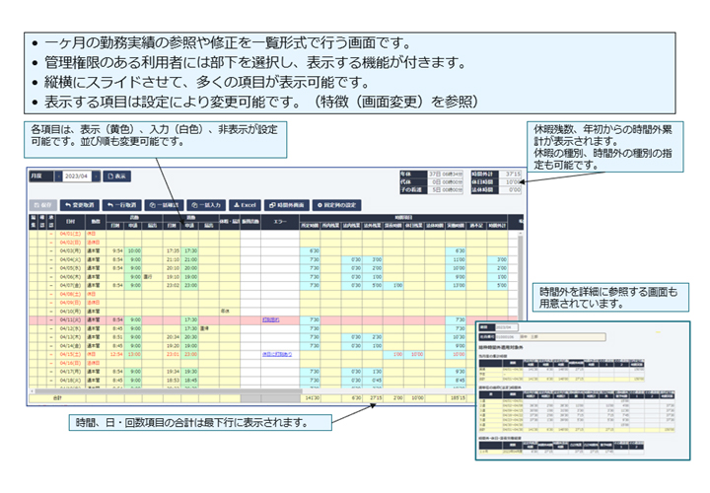Click the 子の看護 leave balance field
The width and height of the screenshot is (710, 493).
tap(445, 190)
